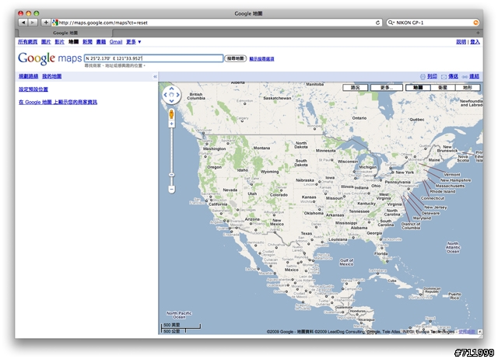This screenshot has height=359, width=498.
Task: Switch to 地形 terrain view
Action: [x=468, y=88]
